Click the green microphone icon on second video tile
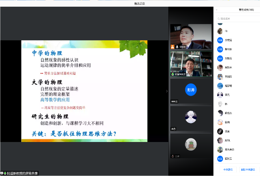This screenshot has height=176, width=260. click(173, 74)
